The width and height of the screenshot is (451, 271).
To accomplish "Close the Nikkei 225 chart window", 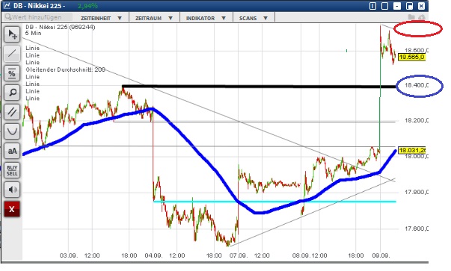I will click(x=421, y=6).
